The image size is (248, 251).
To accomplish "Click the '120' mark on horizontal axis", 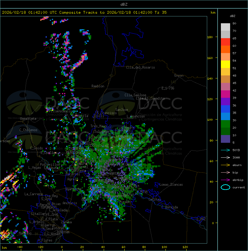I will (x=185, y=247).
